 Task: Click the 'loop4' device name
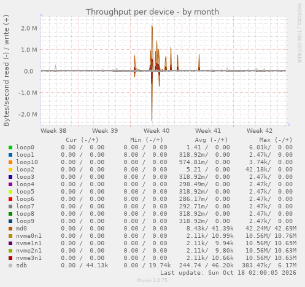tap(25, 184)
